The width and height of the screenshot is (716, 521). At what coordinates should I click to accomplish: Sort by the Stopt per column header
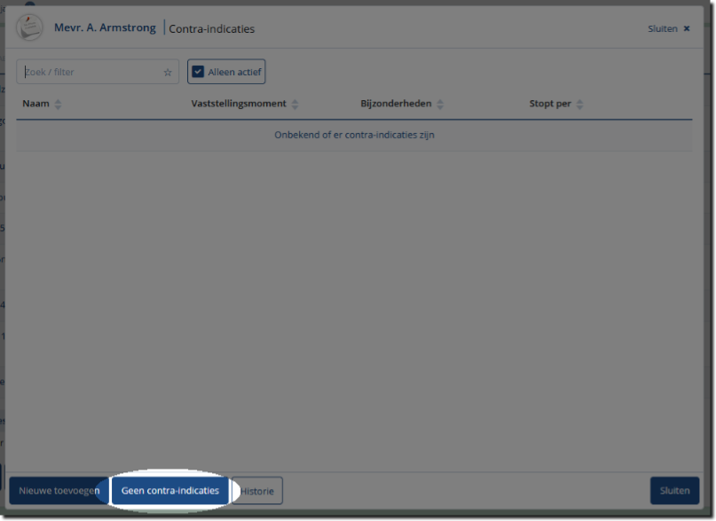550,105
